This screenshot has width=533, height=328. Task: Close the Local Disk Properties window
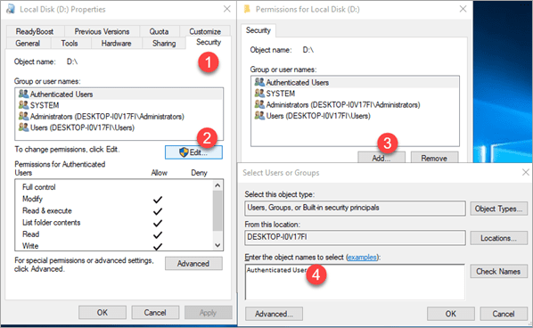point(226,9)
